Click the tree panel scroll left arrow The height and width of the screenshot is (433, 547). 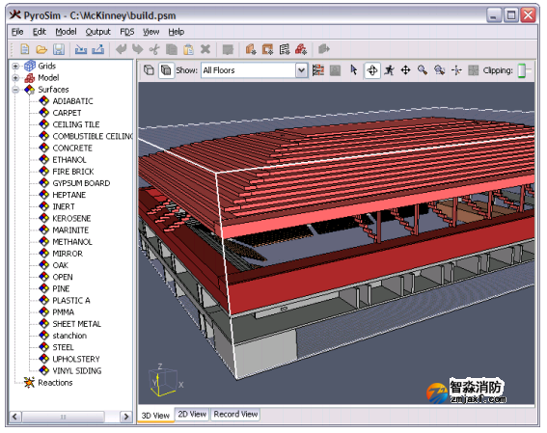tap(15, 417)
